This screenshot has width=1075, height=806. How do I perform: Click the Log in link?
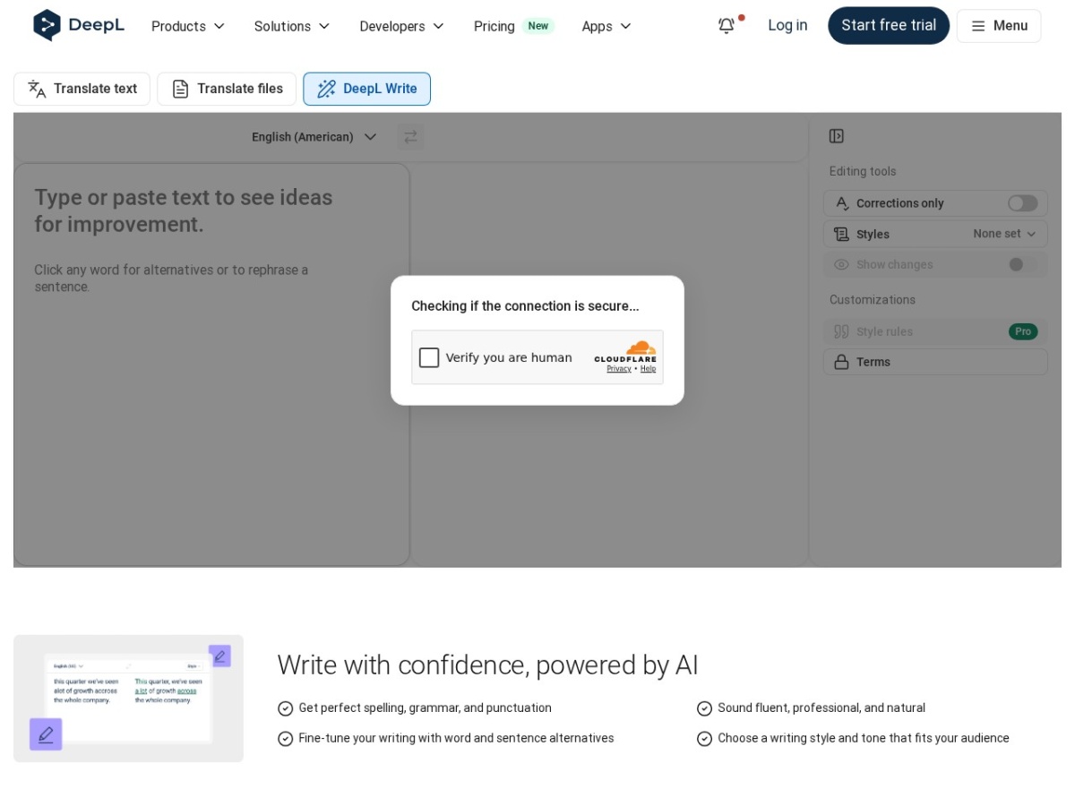[x=787, y=25]
